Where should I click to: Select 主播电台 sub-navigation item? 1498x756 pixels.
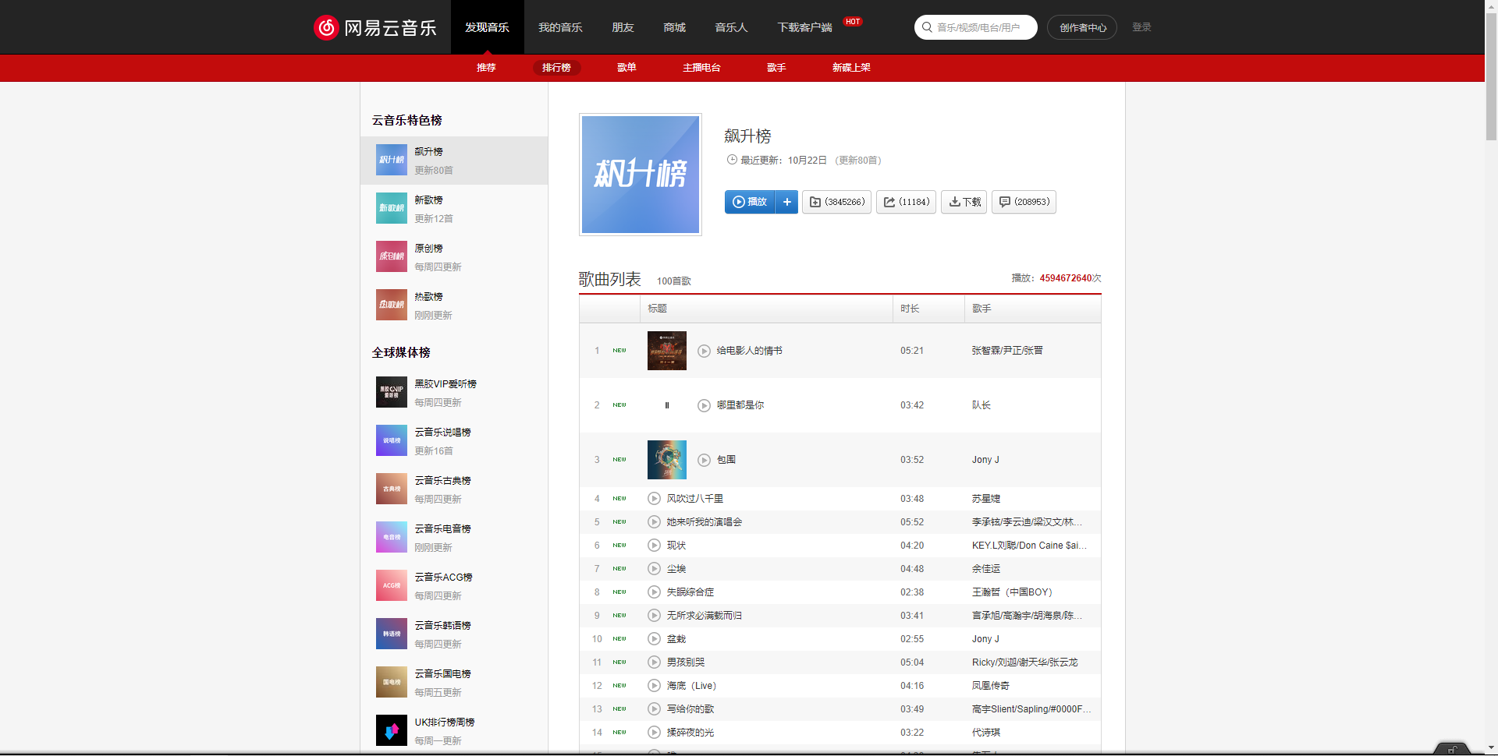point(702,68)
